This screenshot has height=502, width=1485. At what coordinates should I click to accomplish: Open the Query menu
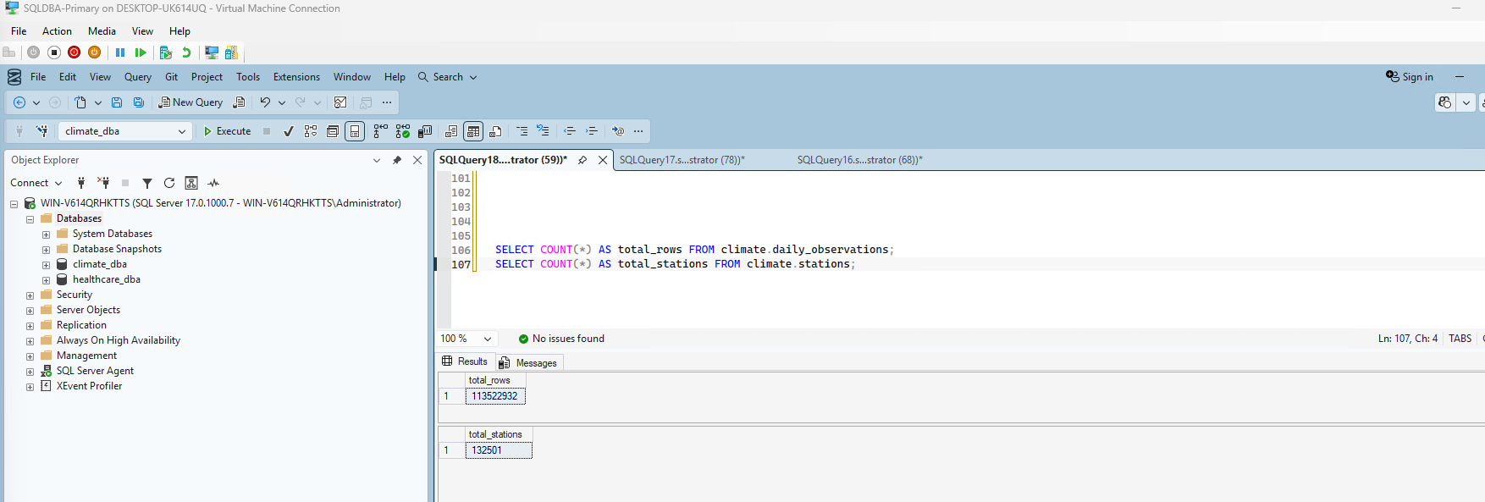138,77
